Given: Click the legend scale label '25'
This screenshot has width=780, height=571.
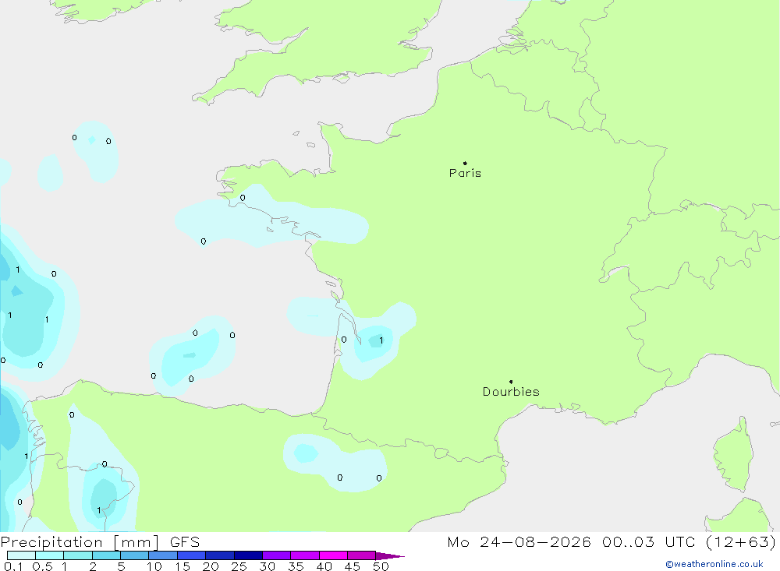Looking at the screenshot, I should click(x=239, y=566).
